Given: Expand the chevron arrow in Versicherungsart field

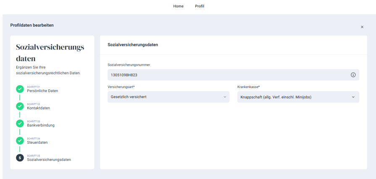Looking at the screenshot, I should coord(225,97).
